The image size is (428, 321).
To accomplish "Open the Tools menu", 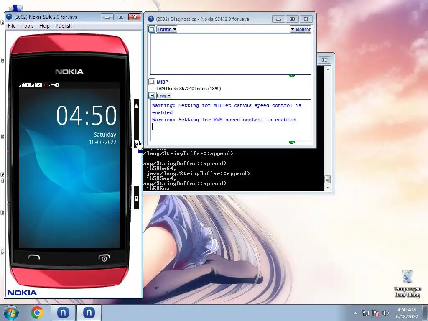I will (27, 25).
